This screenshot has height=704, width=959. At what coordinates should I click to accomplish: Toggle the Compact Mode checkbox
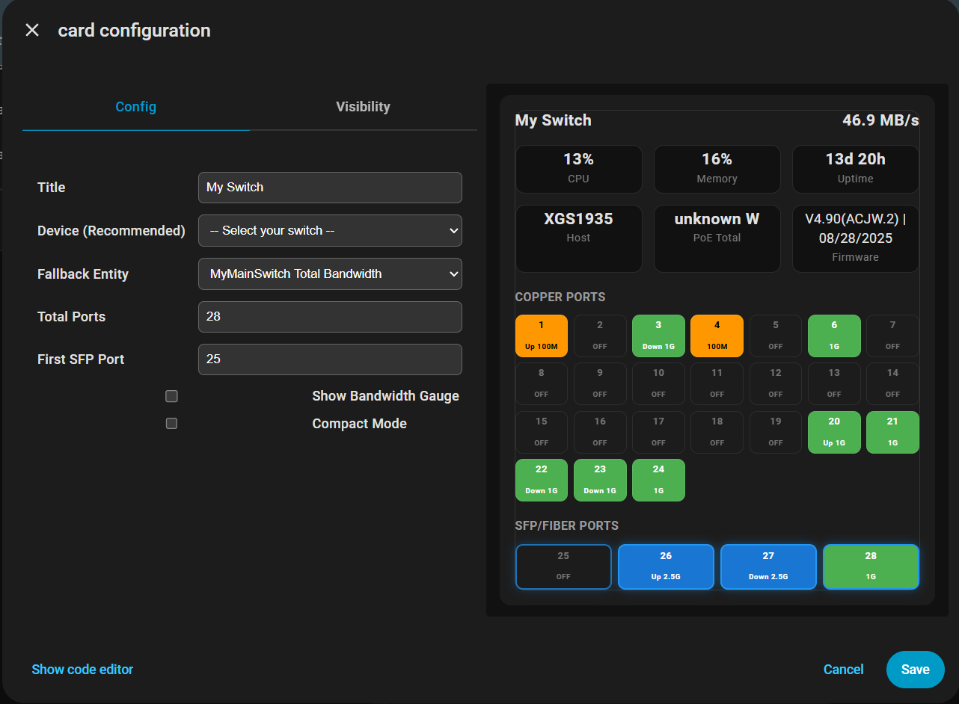(171, 424)
